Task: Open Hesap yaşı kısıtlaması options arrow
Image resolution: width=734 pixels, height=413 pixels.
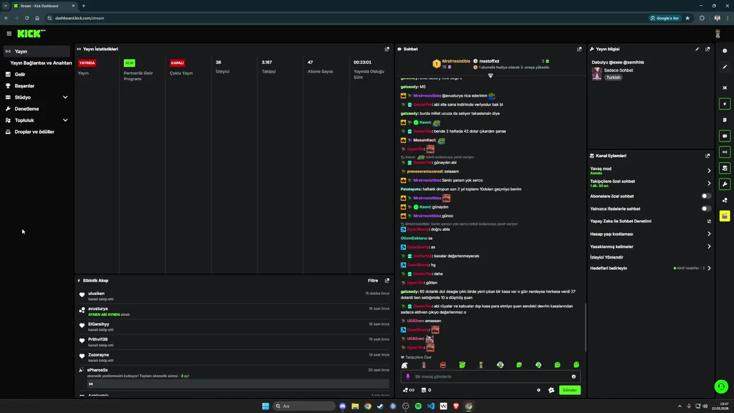Action: (709, 234)
